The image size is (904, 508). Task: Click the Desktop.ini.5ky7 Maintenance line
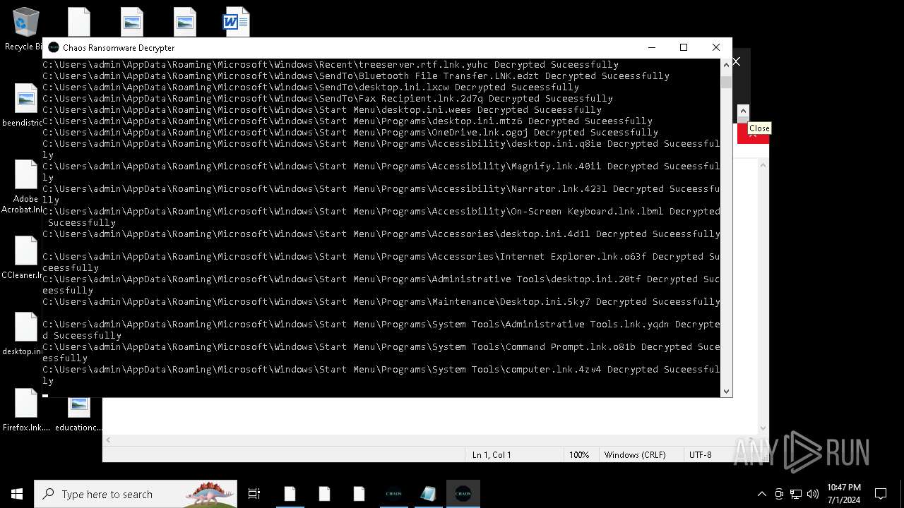tap(381, 301)
